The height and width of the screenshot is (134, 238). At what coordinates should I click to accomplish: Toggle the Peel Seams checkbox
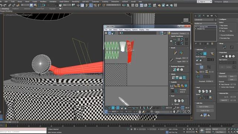pyautogui.click(x=220, y=28)
